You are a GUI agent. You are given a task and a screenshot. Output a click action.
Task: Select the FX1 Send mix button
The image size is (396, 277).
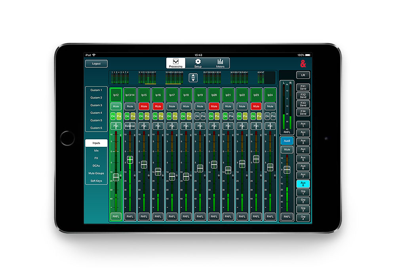[x=303, y=87]
